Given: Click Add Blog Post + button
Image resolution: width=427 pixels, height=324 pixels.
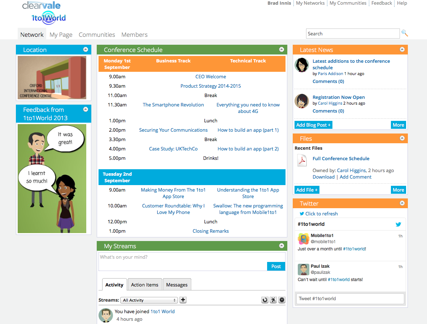Looking at the screenshot, I should (x=313, y=125).
